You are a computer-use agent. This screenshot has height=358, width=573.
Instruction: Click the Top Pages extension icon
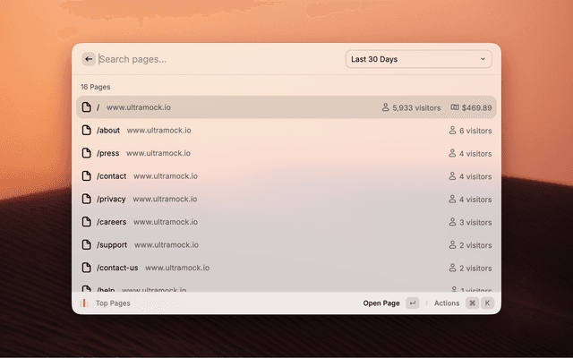point(84,303)
